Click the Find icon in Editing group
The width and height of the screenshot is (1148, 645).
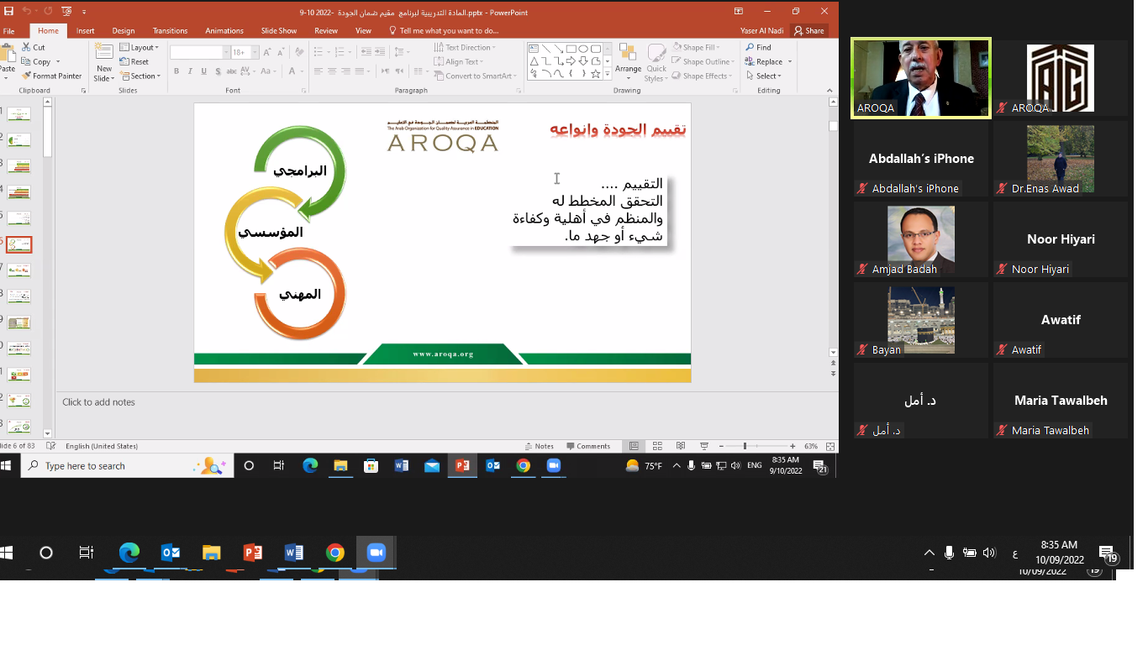click(758, 48)
